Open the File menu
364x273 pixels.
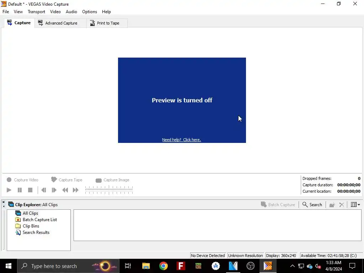point(6,12)
